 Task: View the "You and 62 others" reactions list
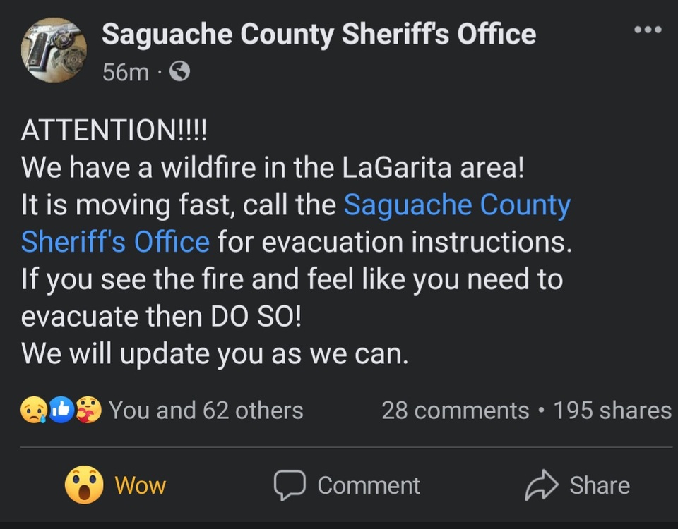206,410
